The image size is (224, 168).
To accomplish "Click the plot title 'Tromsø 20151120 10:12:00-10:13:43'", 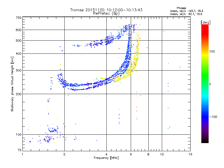I will (x=106, y=10).
